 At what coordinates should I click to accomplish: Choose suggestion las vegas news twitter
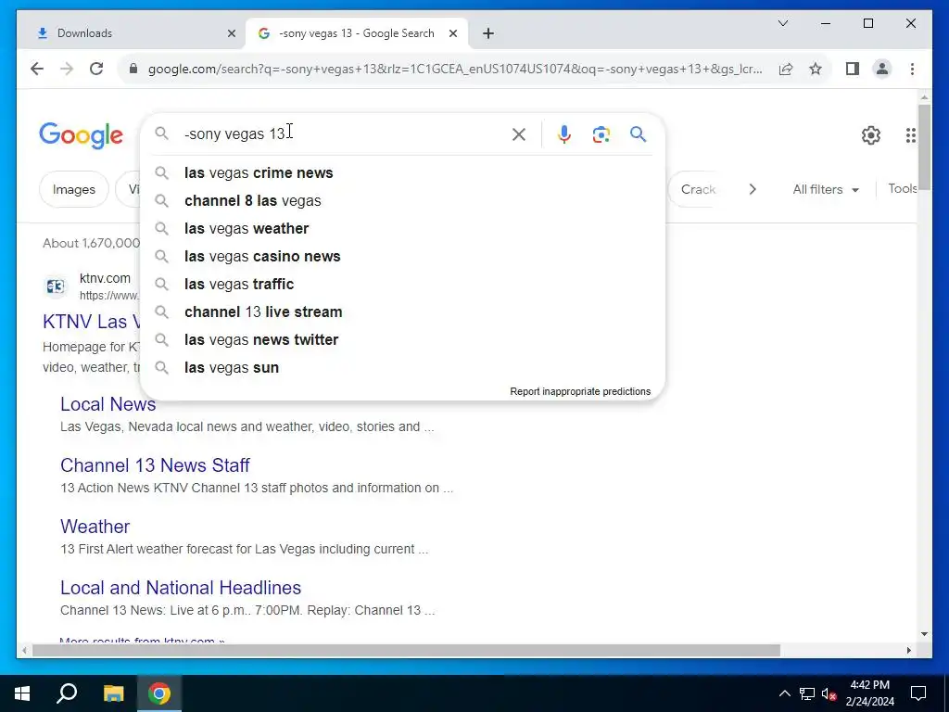(402, 340)
